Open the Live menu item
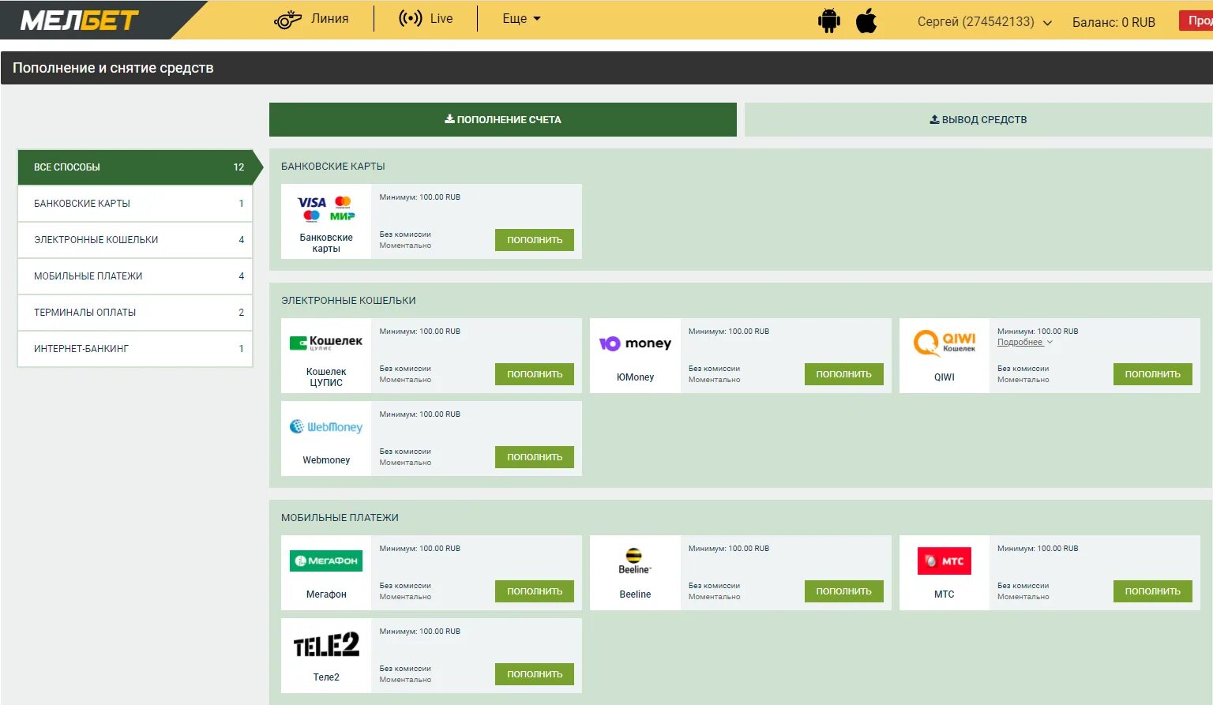 [x=441, y=18]
